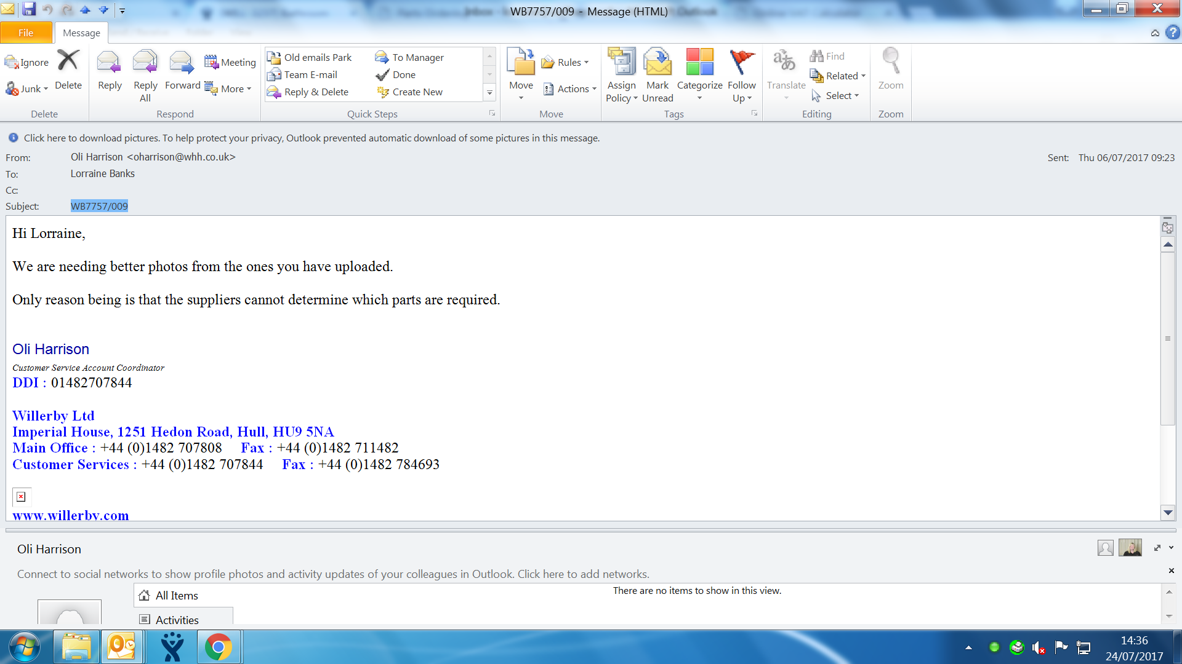
Task: Open the Categorize color squares icon
Action: [x=699, y=63]
